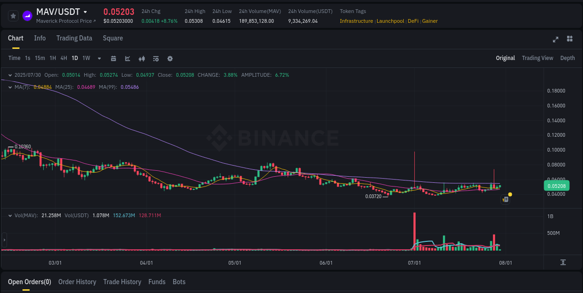The height and width of the screenshot is (293, 583).
Task: Open the chart settings gear
Action: (170, 59)
